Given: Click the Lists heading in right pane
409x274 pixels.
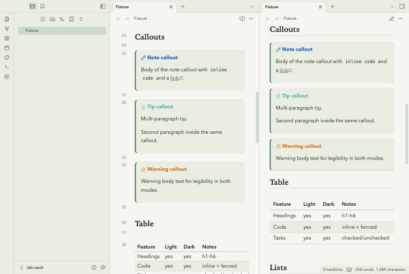Looking at the screenshot, I should [278, 268].
